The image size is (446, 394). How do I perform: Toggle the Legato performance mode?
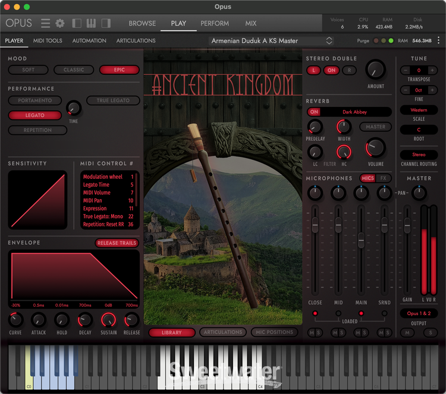pyautogui.click(x=35, y=115)
